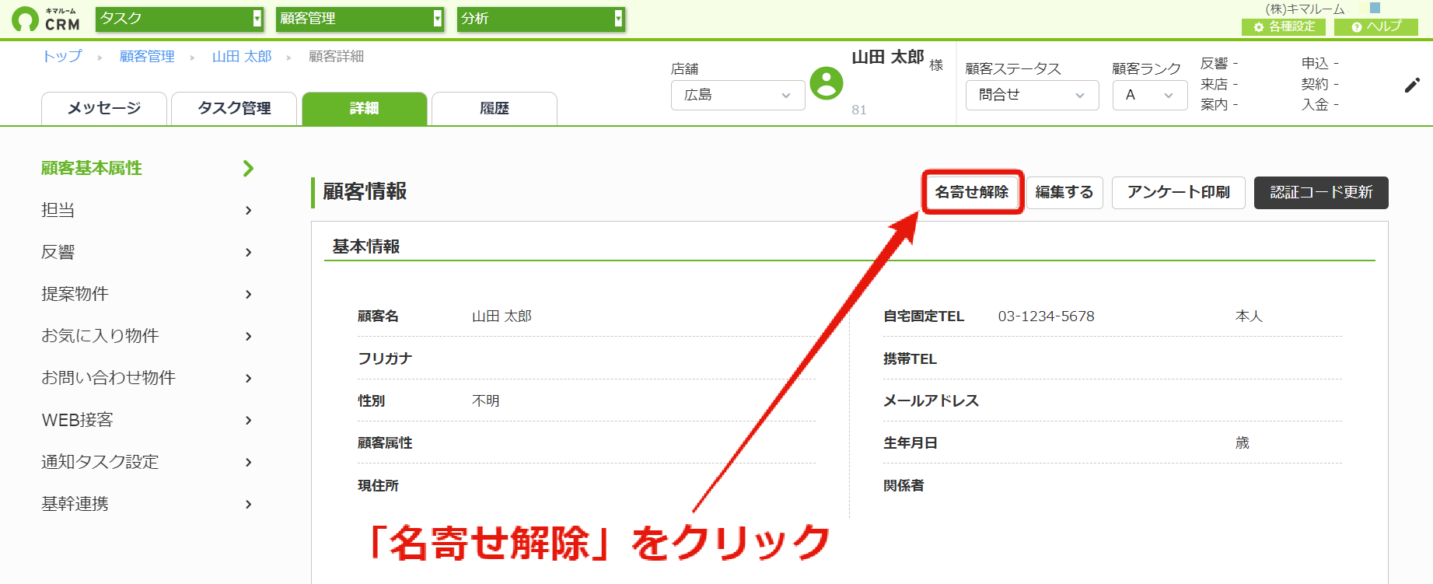Click the chevron next to 通知タスク設定
Image resolution: width=1433 pixels, height=584 pixels.
(x=248, y=462)
